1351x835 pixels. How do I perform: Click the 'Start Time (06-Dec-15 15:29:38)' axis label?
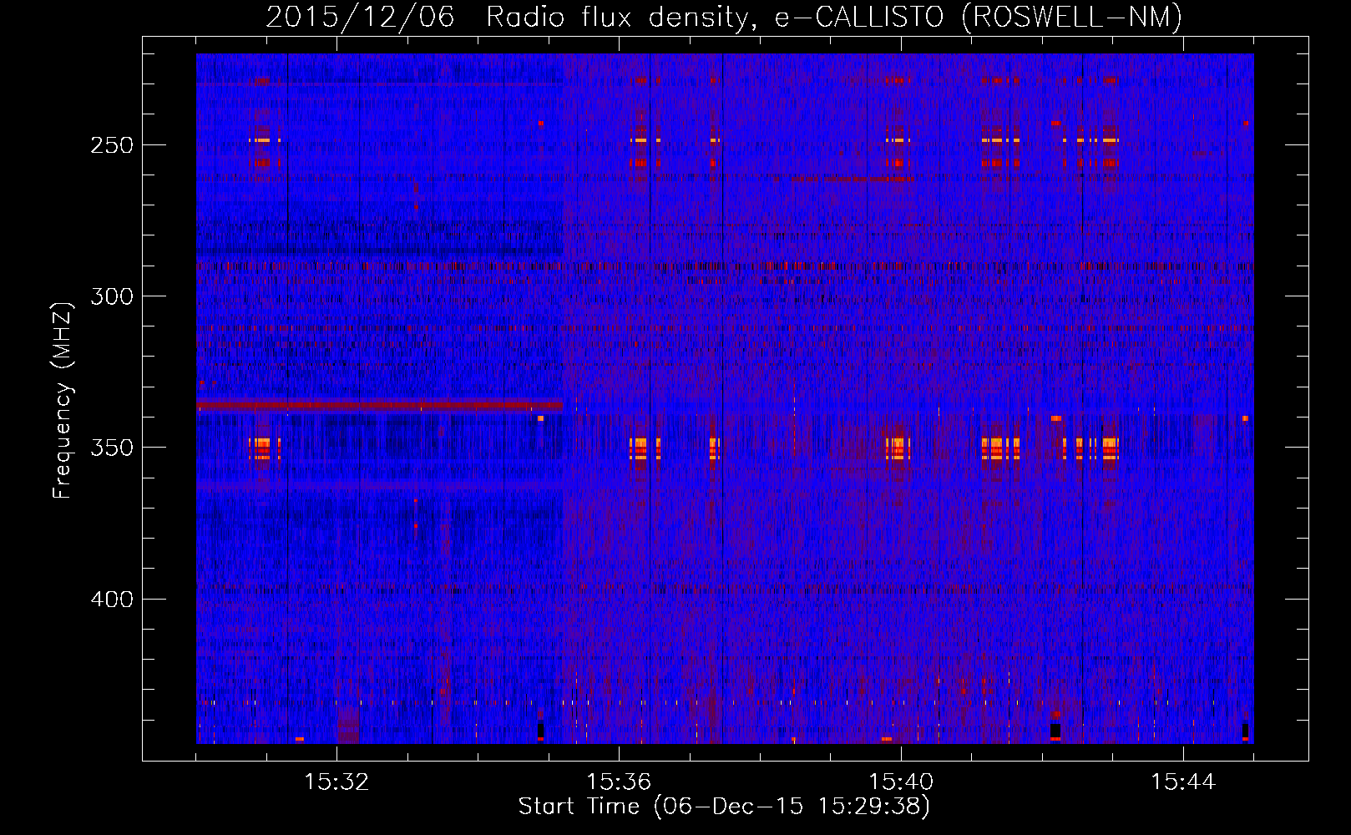click(724, 807)
